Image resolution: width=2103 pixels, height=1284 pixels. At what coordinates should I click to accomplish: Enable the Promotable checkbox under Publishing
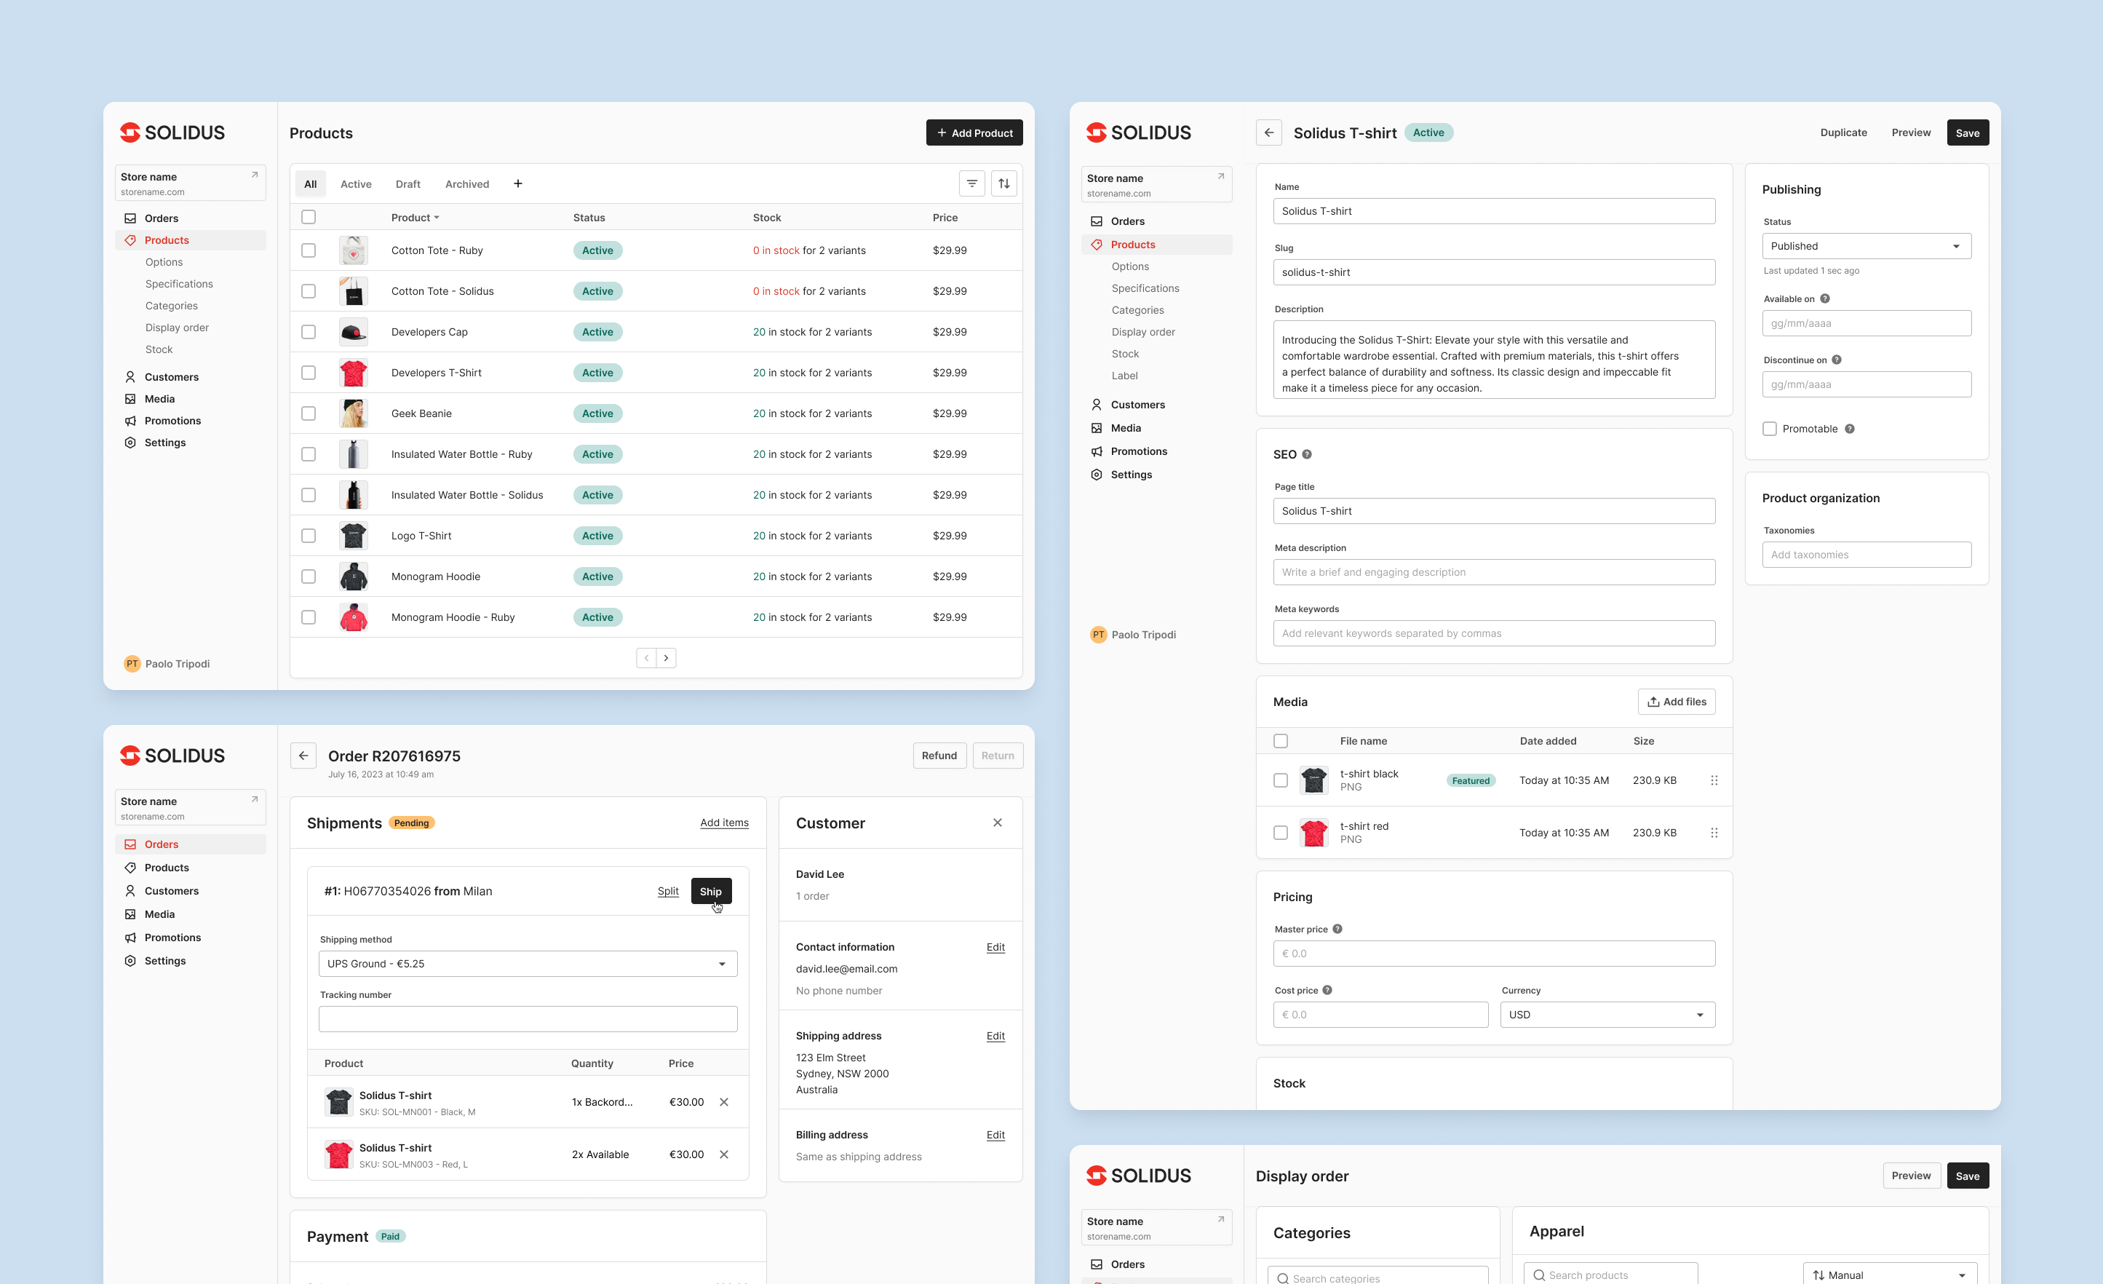tap(1769, 429)
